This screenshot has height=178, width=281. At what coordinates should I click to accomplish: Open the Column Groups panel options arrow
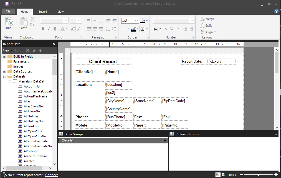(276, 134)
